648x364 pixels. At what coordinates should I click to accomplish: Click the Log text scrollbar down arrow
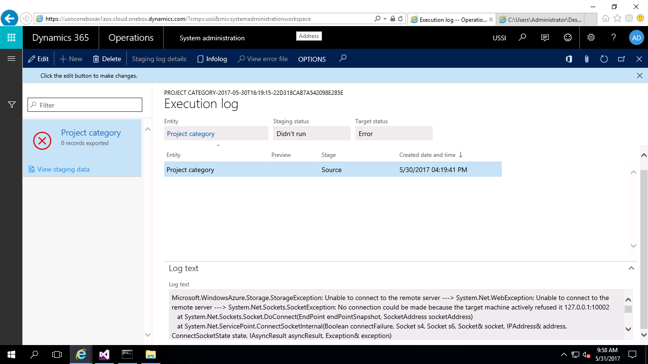628,329
